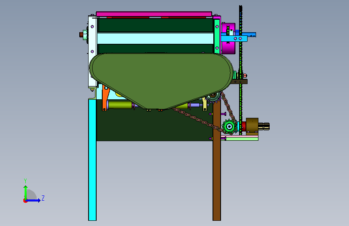Click the green Y axis of the triad
The image size is (349, 226).
click(26, 192)
